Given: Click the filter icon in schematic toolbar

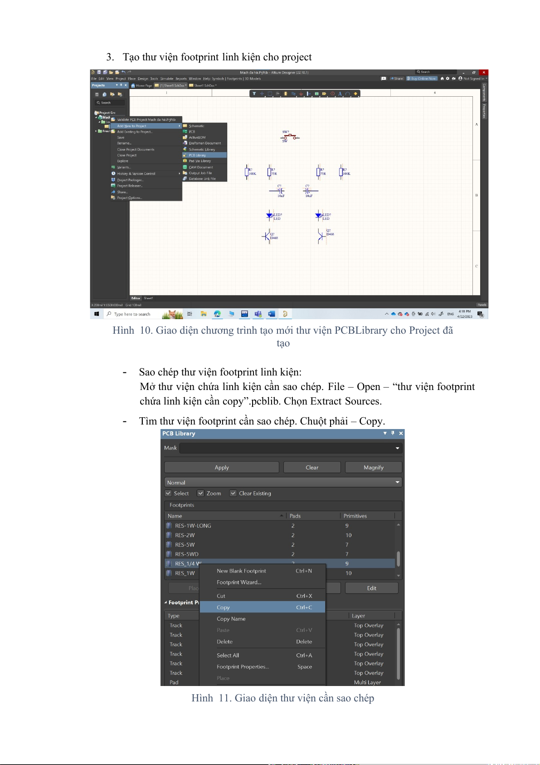Looking at the screenshot, I should (x=254, y=94).
